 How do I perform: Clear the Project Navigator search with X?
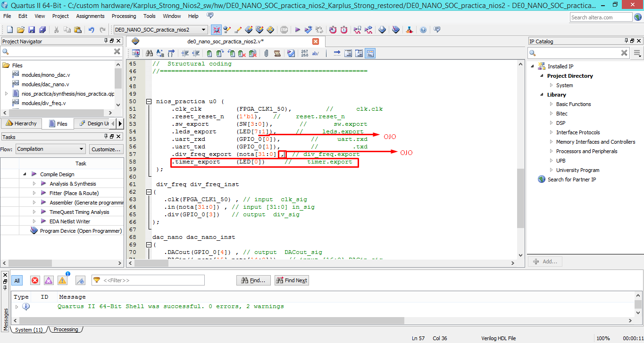point(117,52)
